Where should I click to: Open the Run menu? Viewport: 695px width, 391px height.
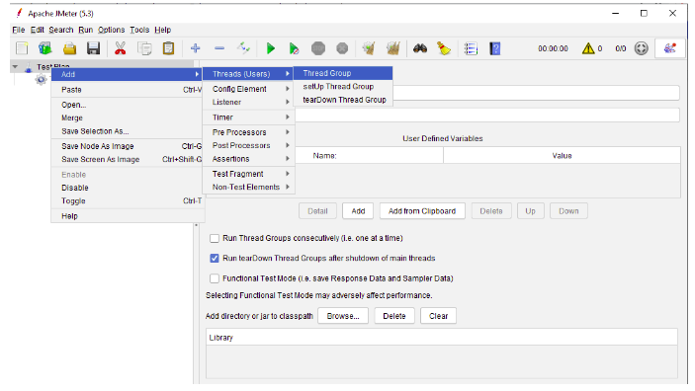[x=86, y=30]
